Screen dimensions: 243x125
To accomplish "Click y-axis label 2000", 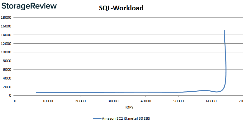I will point(7,87).
